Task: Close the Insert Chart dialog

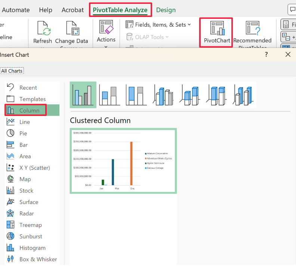Action: (x=288, y=54)
